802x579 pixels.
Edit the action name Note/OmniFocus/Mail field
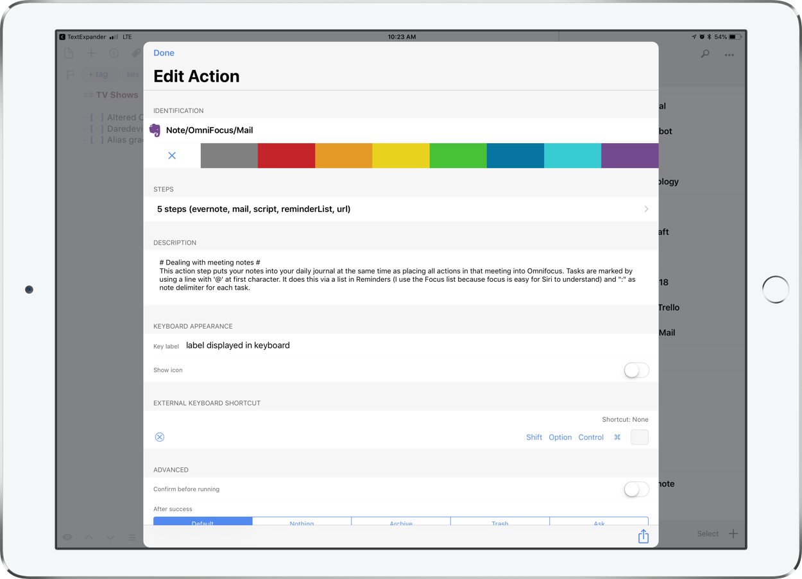(x=411, y=130)
